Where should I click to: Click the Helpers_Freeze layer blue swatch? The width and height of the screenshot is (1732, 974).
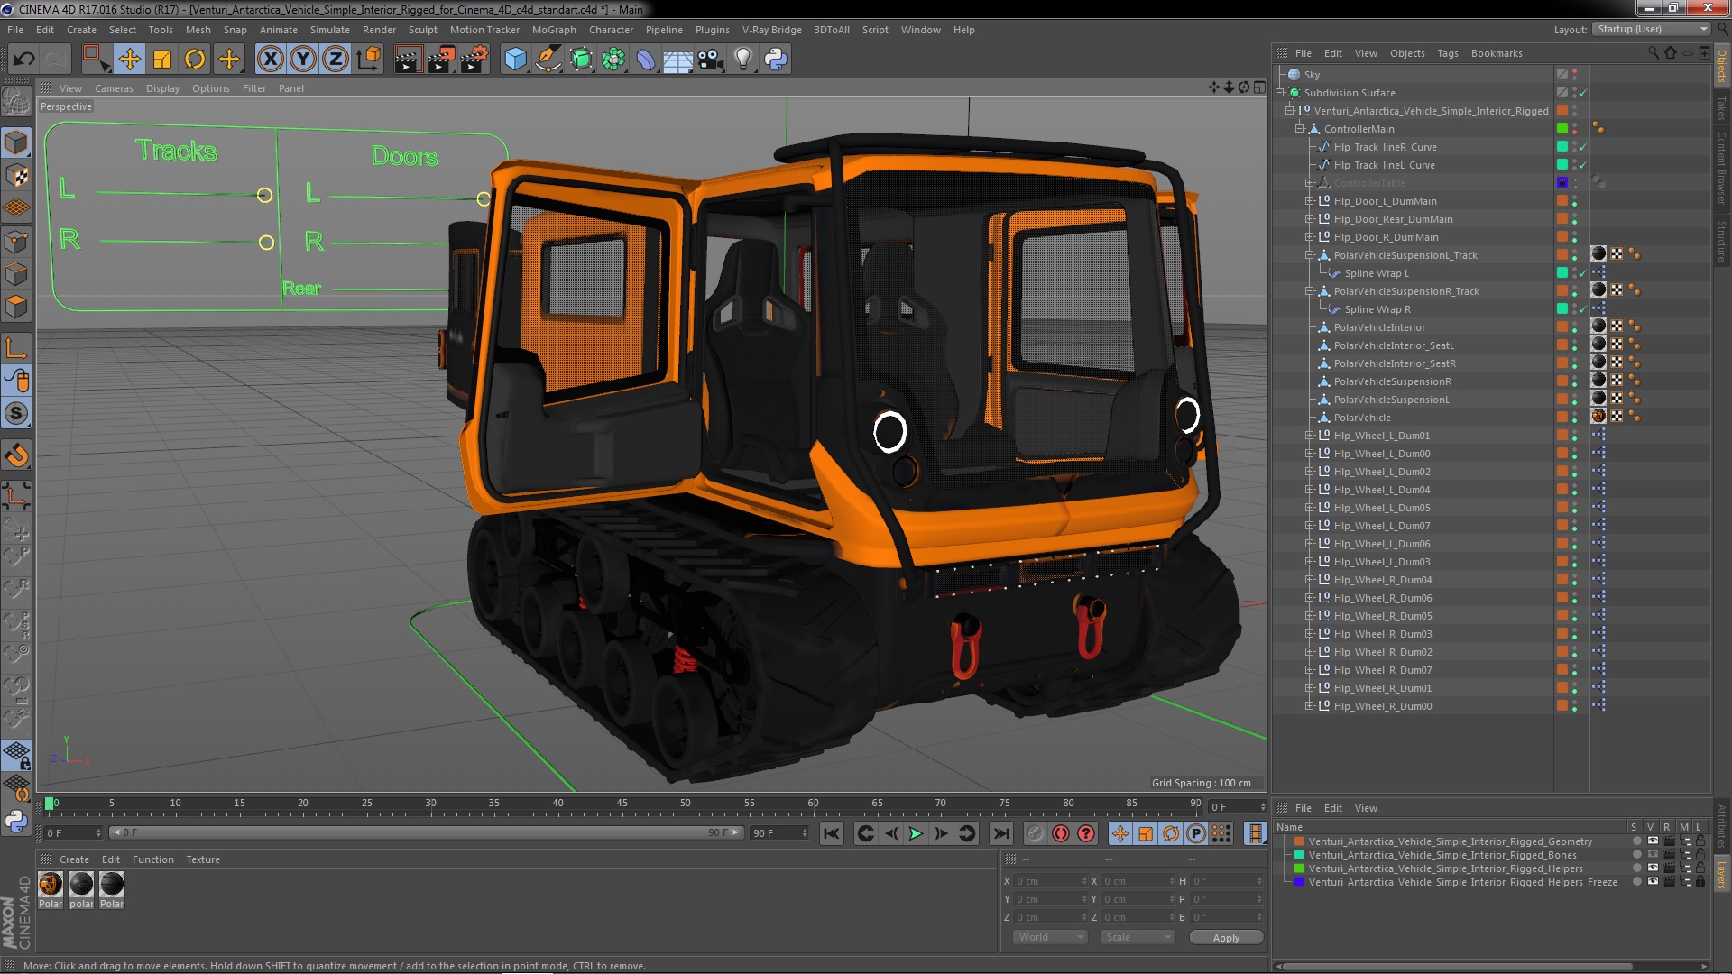click(1299, 882)
